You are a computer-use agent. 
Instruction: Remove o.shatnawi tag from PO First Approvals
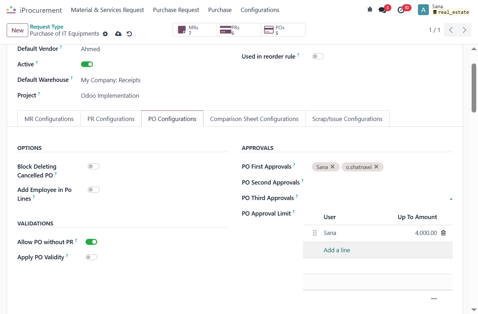(x=376, y=167)
